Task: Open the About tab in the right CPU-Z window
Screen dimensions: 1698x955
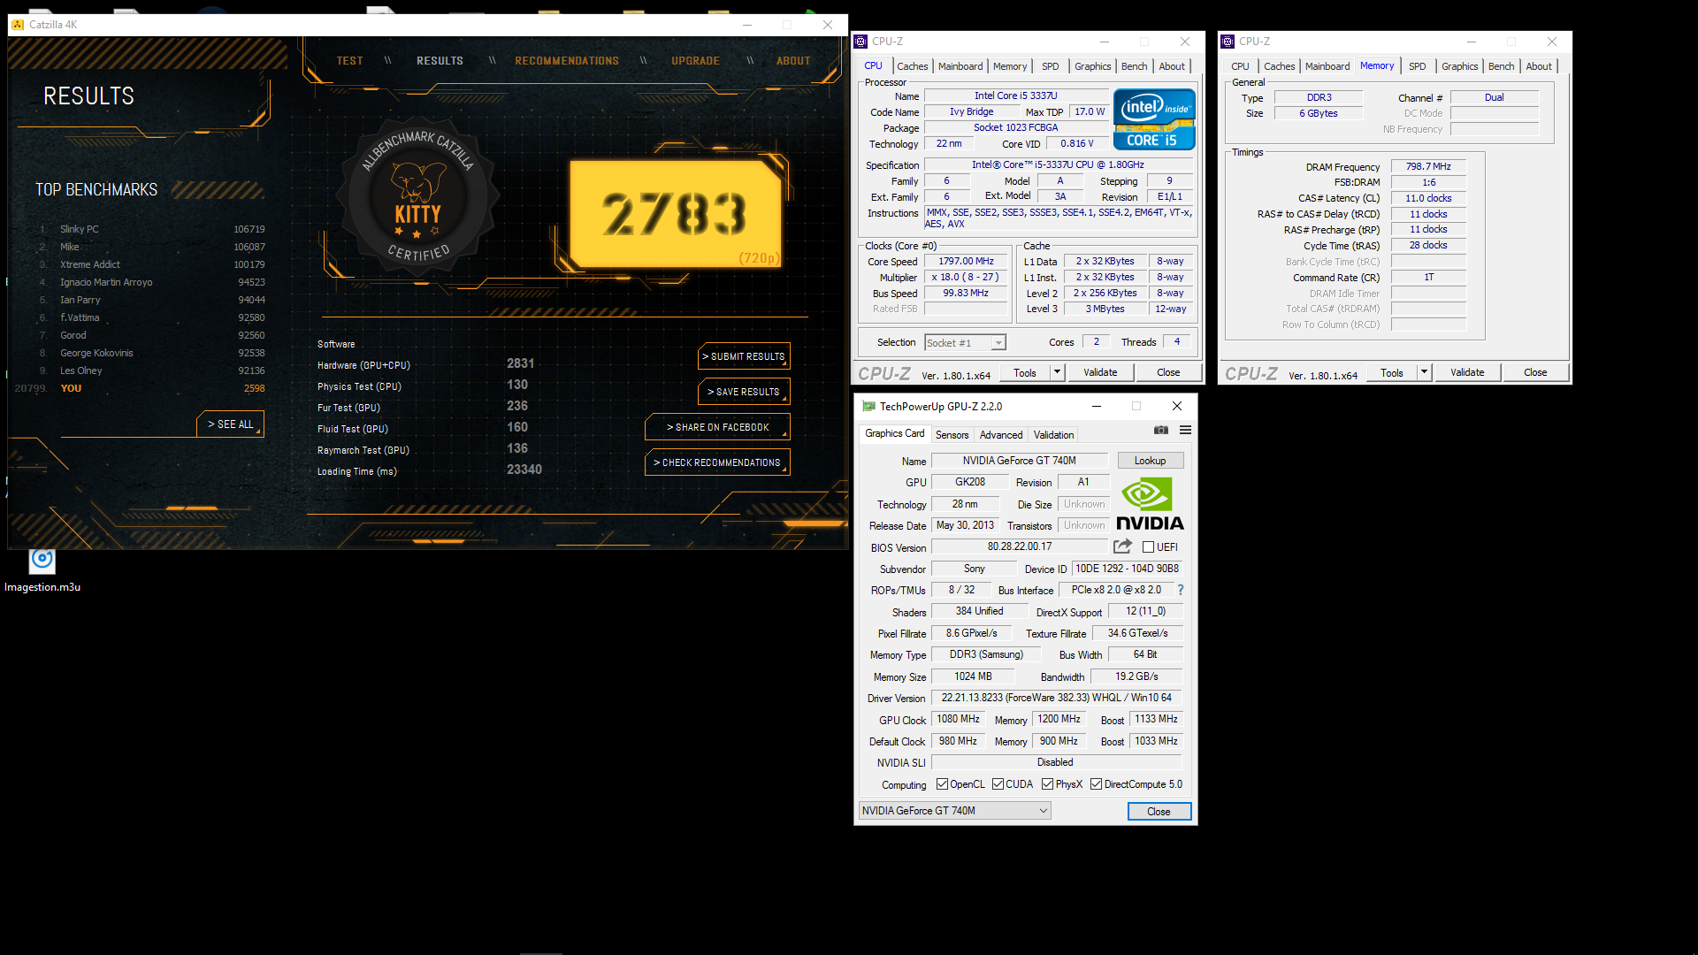Action: 1538,66
